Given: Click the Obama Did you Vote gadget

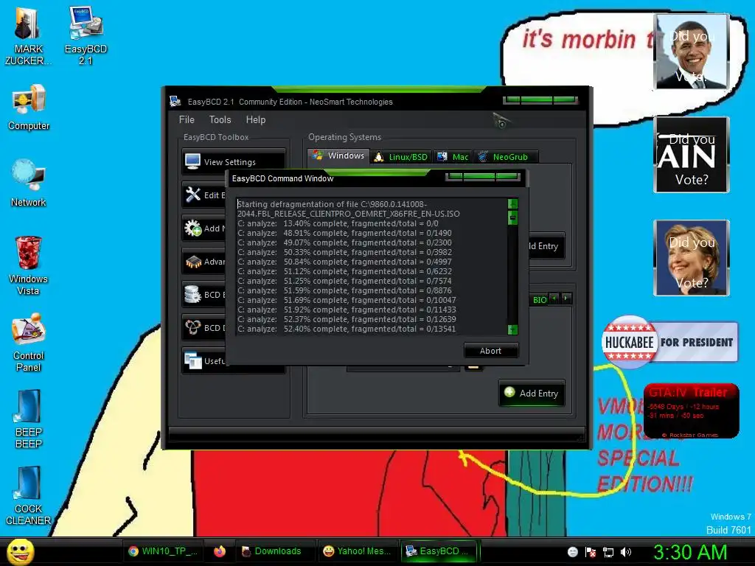Looking at the screenshot, I should 692,52.
